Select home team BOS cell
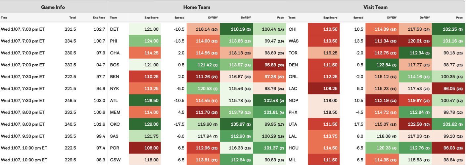This screenshot has height=165, width=470. click(114, 65)
